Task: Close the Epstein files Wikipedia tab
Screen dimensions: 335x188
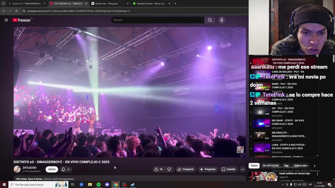Action: click(128, 4)
